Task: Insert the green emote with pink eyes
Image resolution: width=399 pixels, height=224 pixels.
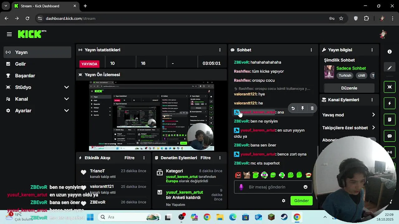Action: click(x=264, y=175)
